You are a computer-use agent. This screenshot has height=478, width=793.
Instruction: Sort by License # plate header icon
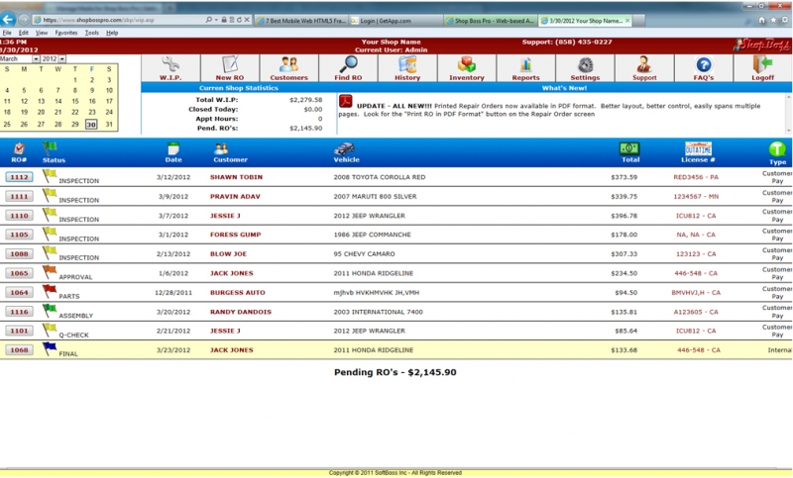(x=698, y=148)
